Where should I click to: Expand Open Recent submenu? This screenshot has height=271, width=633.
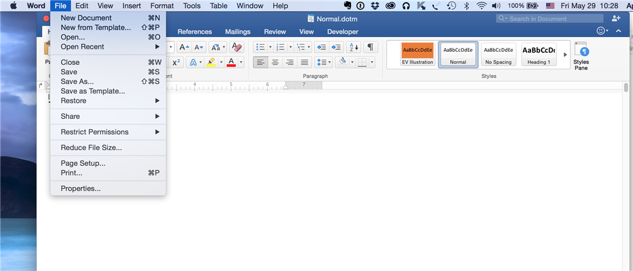[x=108, y=47]
